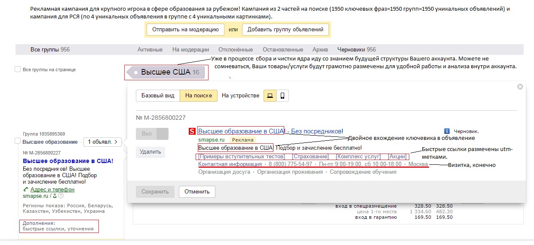Click Отправить на модерацию button
This screenshot has width=534, height=245.
click(x=185, y=30)
